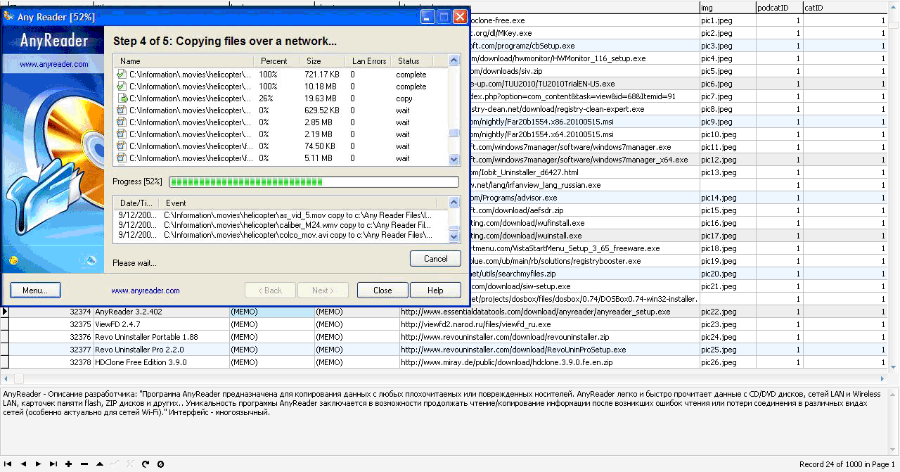Viewport: 900px width, 472px height.
Task: Sort file list by Percent column
Action: pos(274,61)
